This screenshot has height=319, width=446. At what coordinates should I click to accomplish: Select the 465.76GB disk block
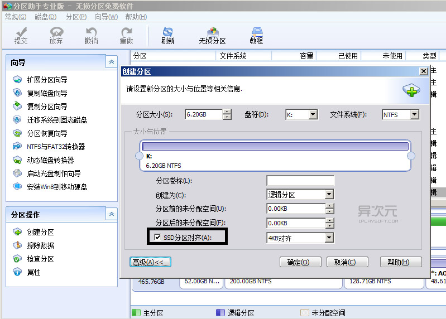point(155,283)
